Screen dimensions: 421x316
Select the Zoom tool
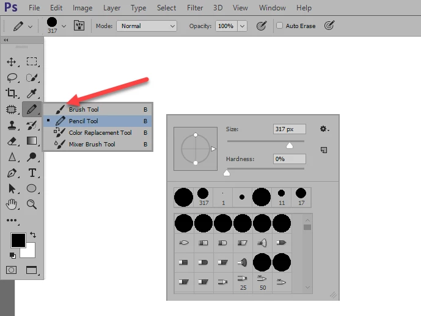(x=32, y=204)
